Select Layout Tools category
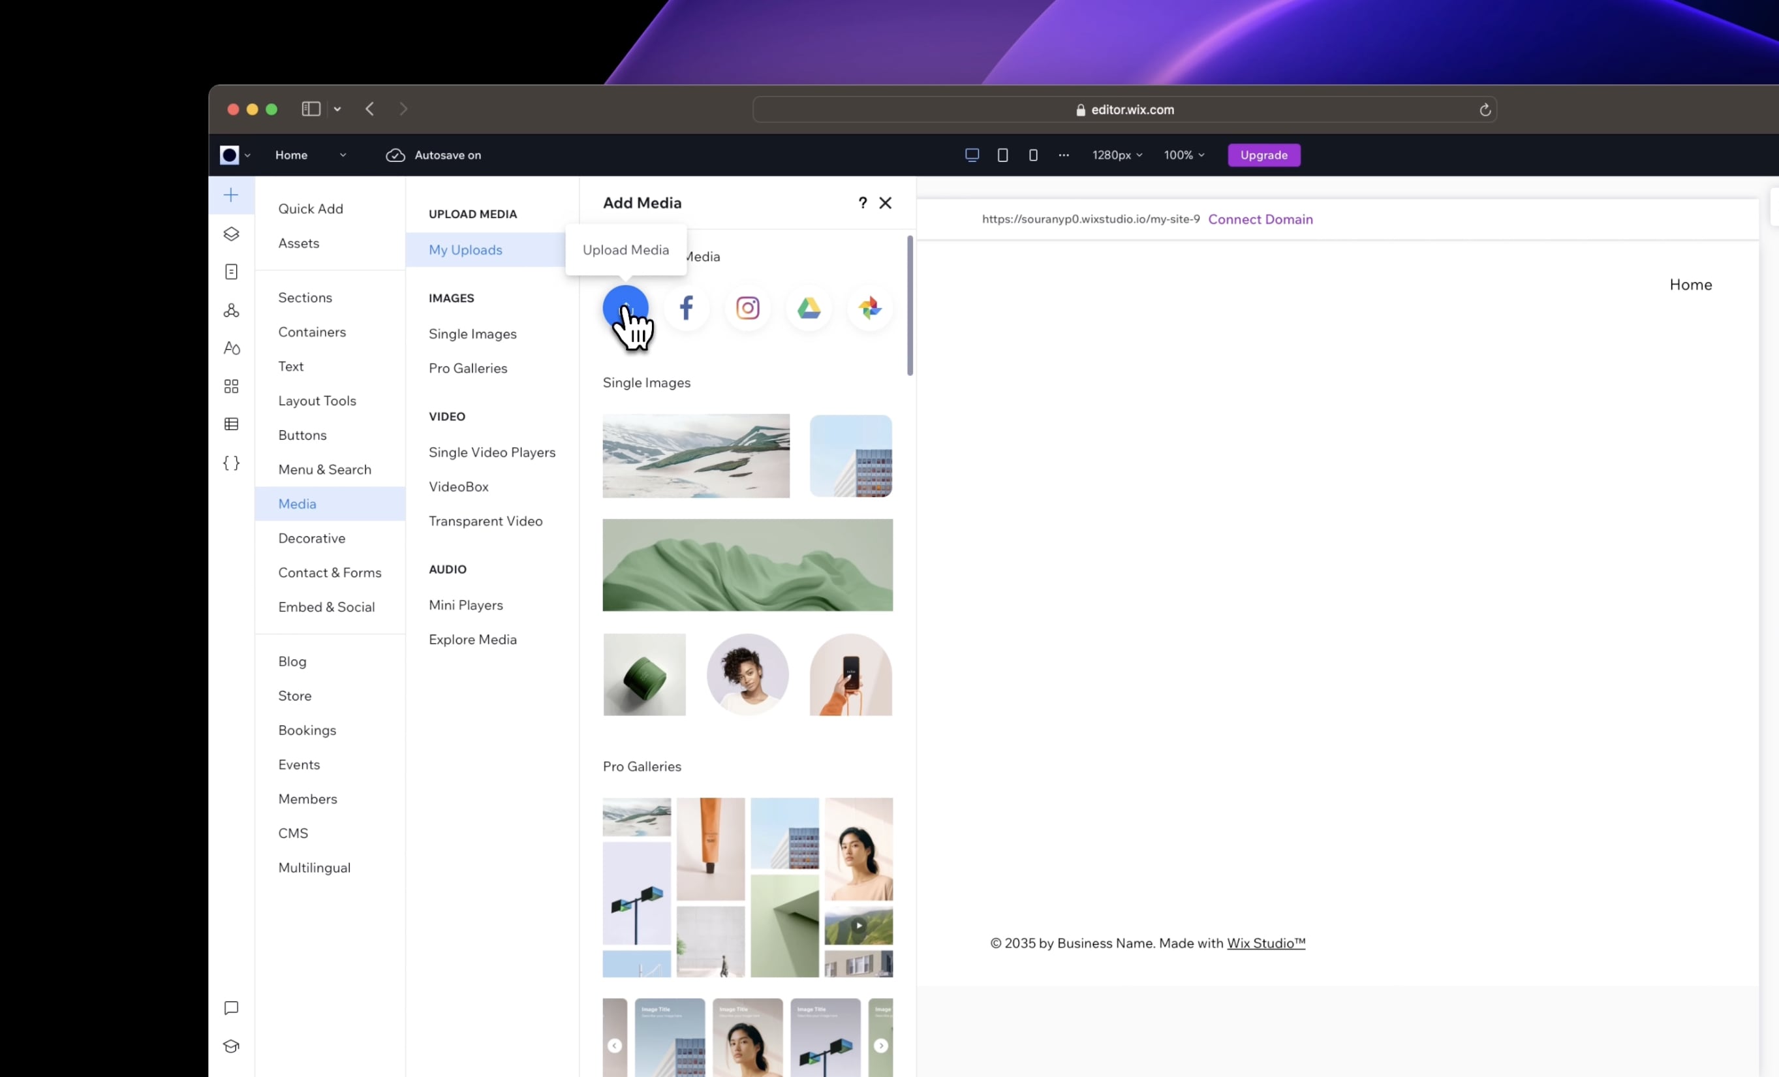Image resolution: width=1779 pixels, height=1077 pixels. tap(317, 401)
